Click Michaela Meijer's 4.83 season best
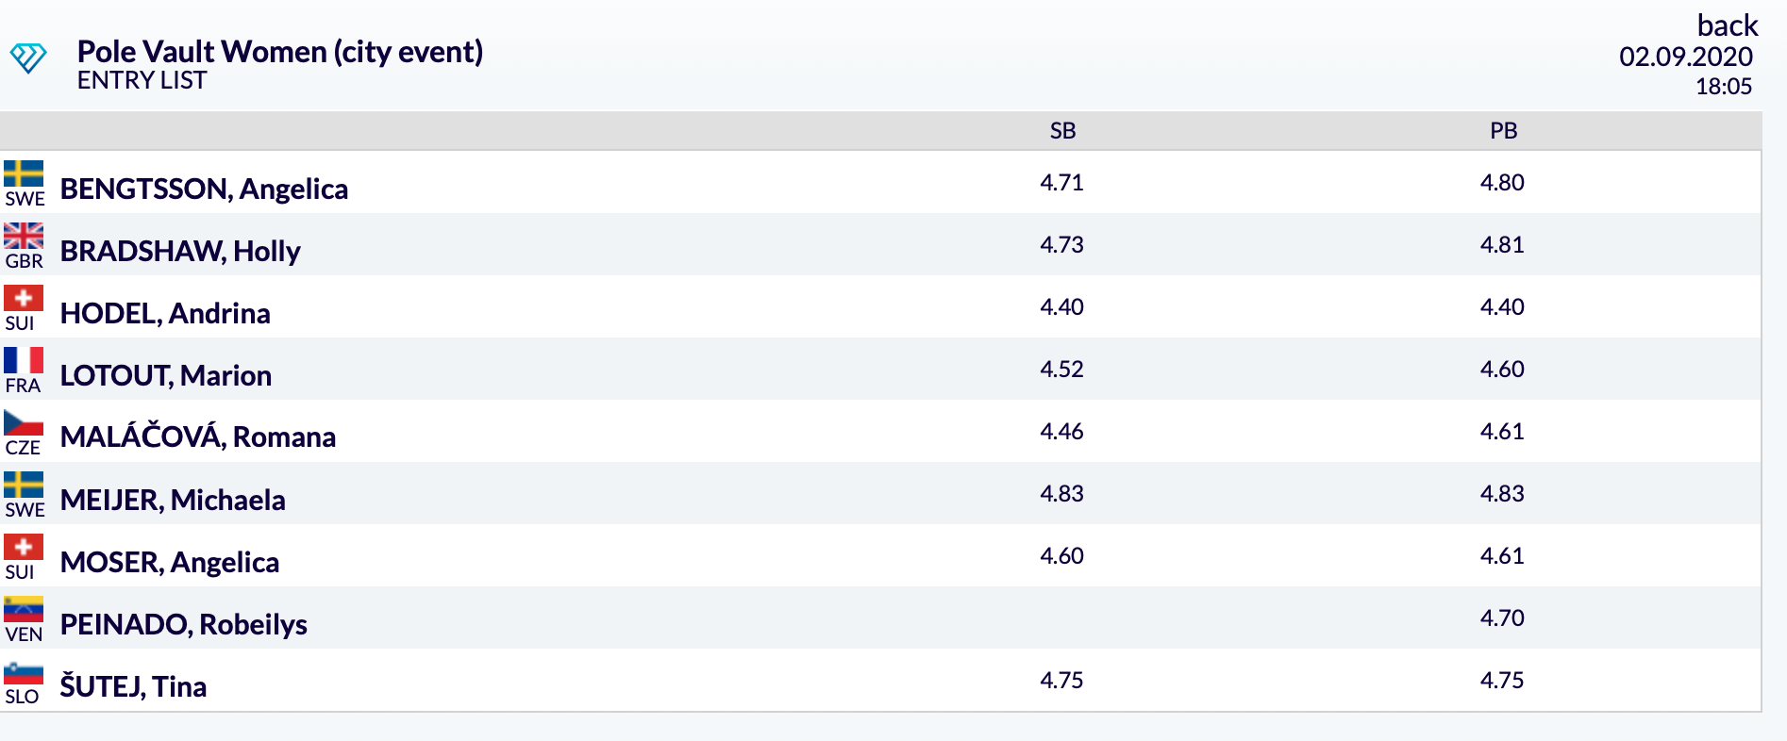Screen dimensions: 1787x741 1061,493
